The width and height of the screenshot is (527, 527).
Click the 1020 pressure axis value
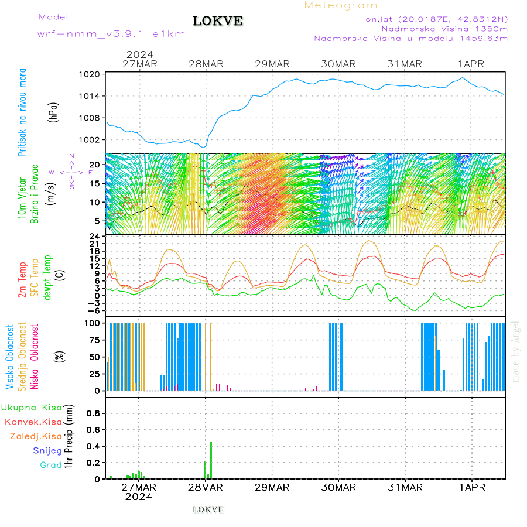point(90,74)
